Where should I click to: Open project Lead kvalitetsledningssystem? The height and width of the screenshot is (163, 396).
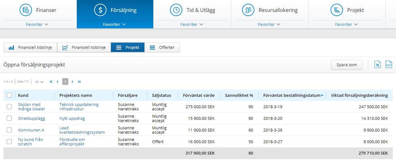tap(82, 130)
